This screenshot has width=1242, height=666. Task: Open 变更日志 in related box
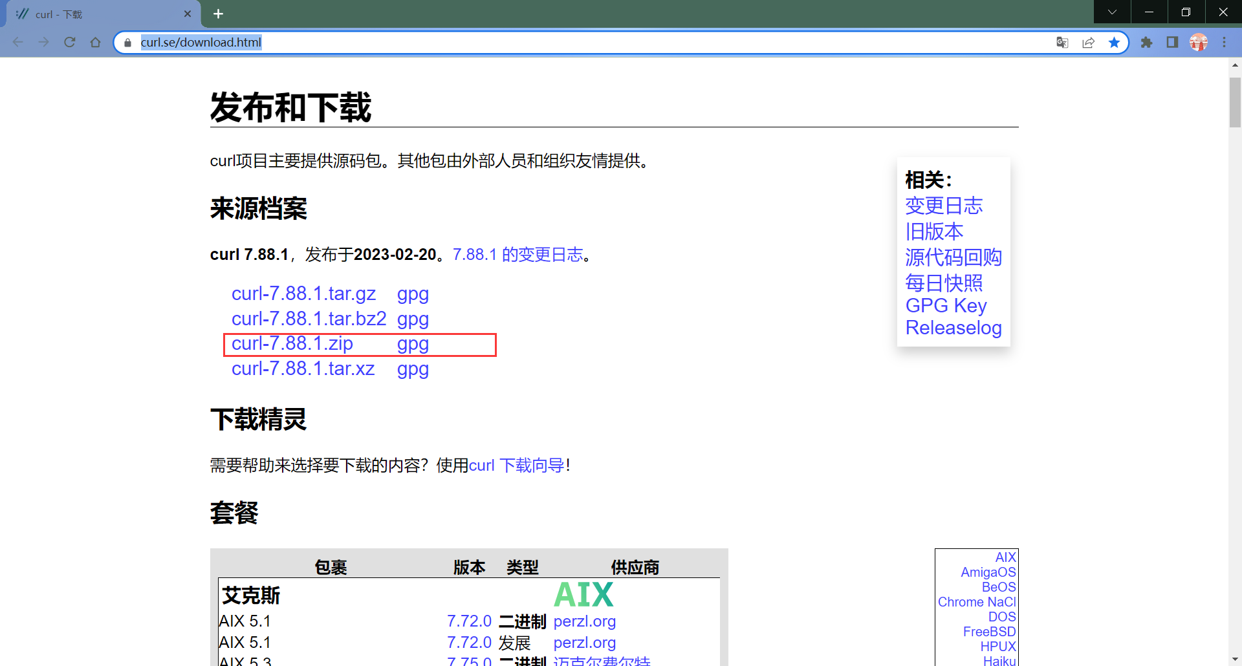click(944, 206)
